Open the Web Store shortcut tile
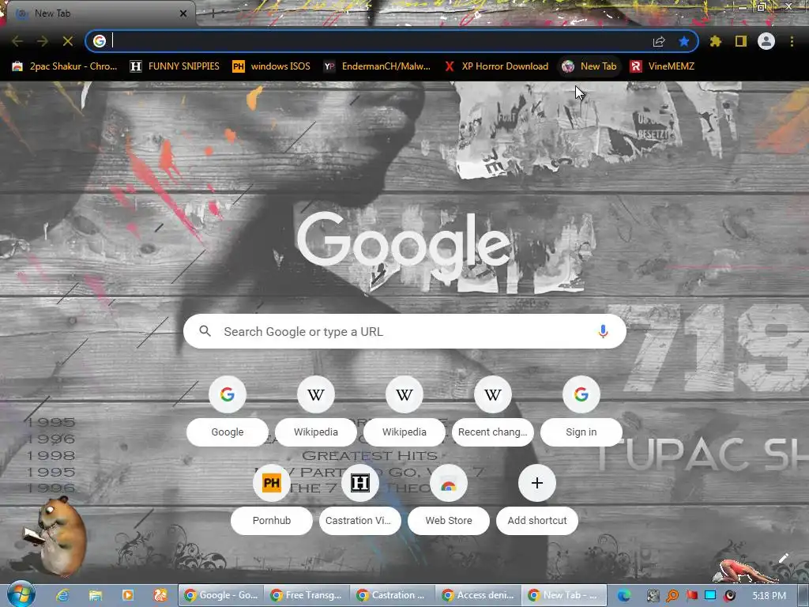 coord(449,500)
